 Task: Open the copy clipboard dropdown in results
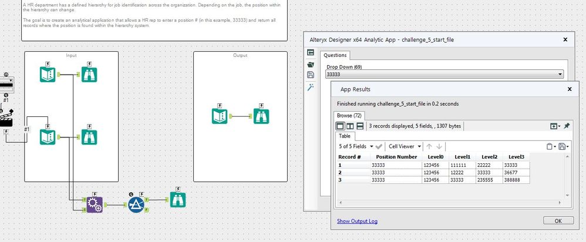[551, 147]
